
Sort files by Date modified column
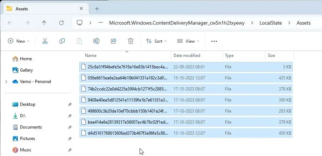pos(187,56)
